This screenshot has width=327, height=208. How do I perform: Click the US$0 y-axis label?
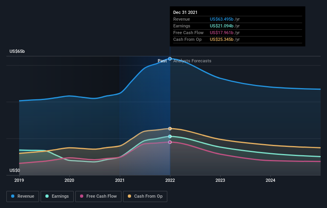(x=15, y=170)
